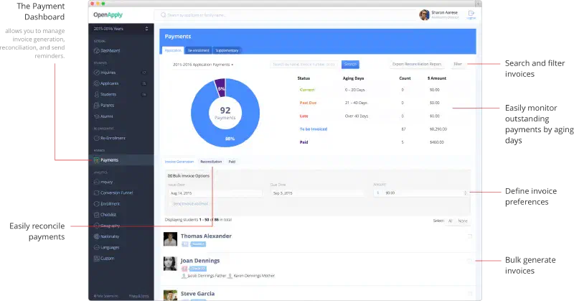Click the Late status label

[x=304, y=116]
